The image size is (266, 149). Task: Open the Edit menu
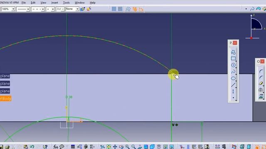coord(33,3)
